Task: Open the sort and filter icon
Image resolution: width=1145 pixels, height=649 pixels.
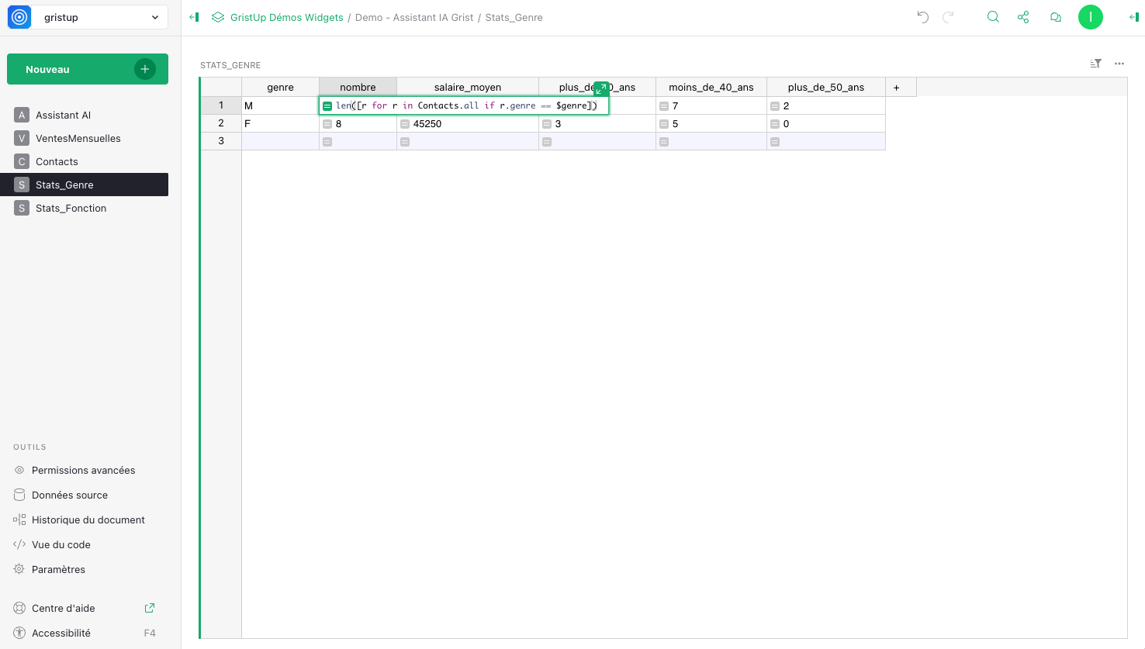Action: (1095, 64)
